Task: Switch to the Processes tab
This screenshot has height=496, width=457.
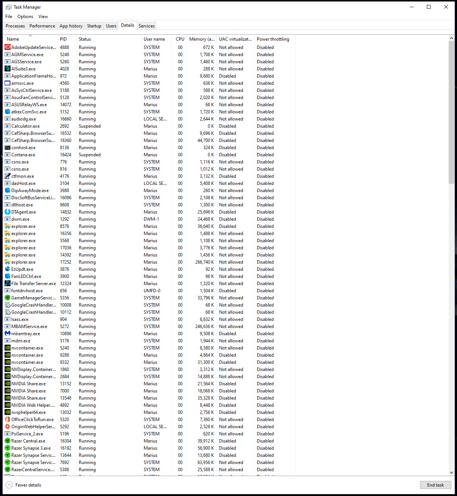Action: (15, 26)
